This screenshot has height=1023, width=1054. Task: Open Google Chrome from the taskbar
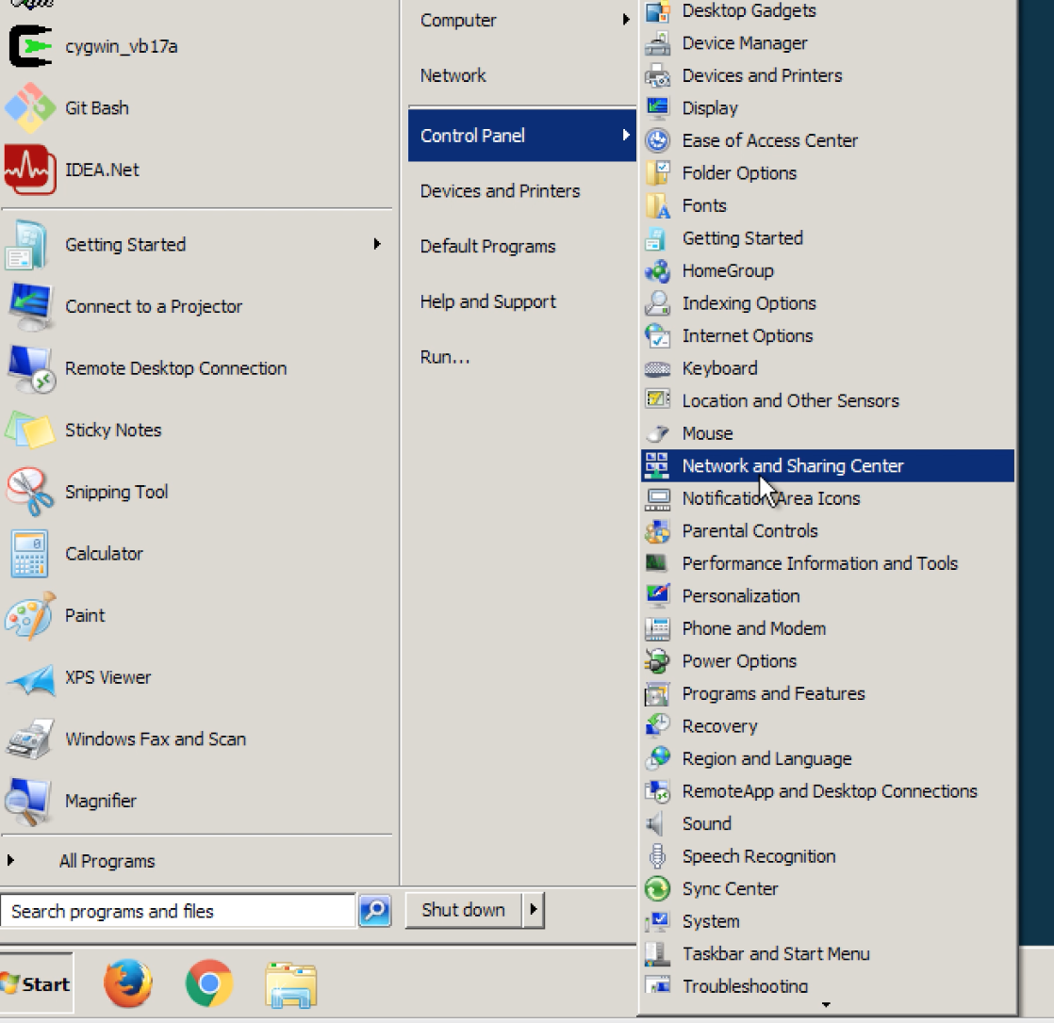pyautogui.click(x=208, y=984)
